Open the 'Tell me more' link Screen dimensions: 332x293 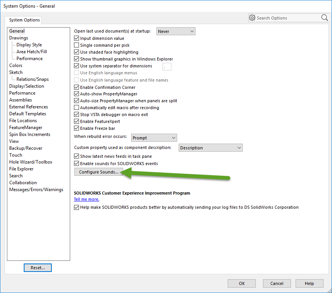point(87,199)
